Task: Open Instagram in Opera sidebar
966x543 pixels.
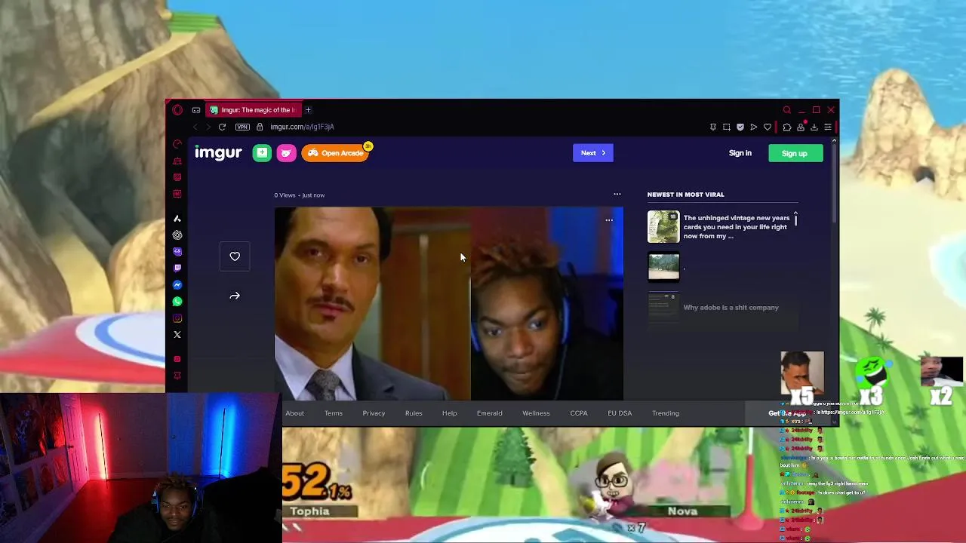Action: (177, 318)
